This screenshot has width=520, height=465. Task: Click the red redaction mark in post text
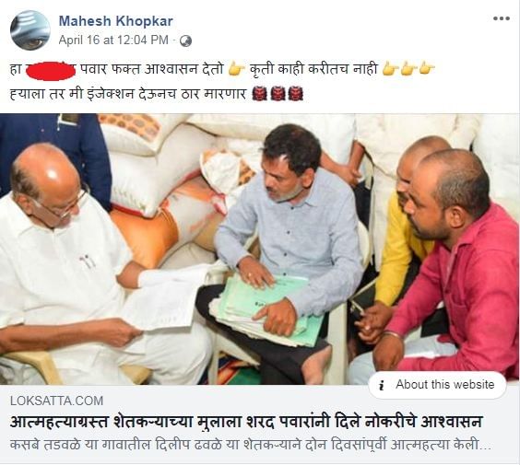[x=51, y=71]
